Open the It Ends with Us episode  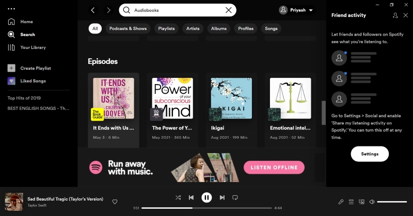click(x=114, y=110)
